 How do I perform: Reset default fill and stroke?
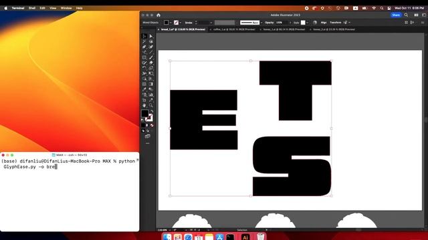(142, 120)
